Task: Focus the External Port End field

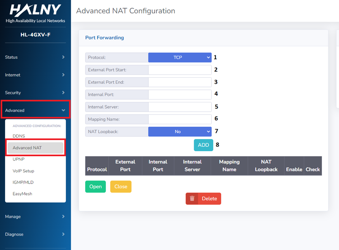Action: click(x=180, y=82)
